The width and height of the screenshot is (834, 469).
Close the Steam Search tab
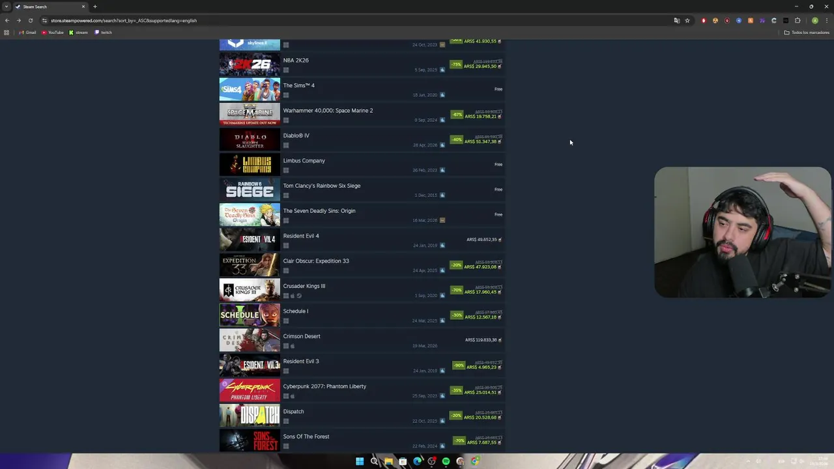pyautogui.click(x=83, y=7)
